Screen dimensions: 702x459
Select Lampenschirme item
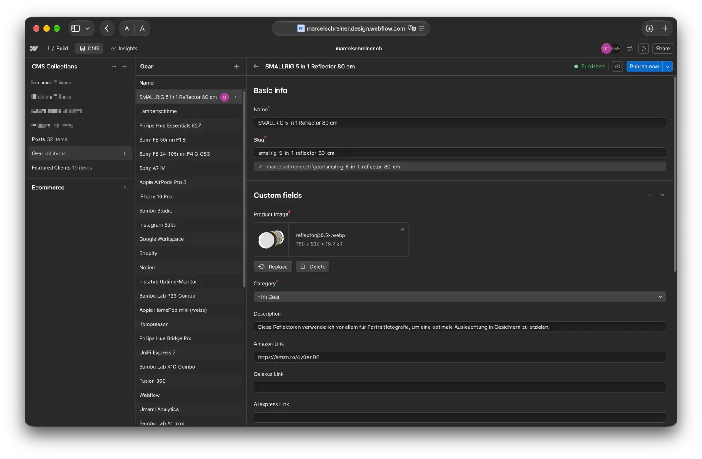(189, 111)
